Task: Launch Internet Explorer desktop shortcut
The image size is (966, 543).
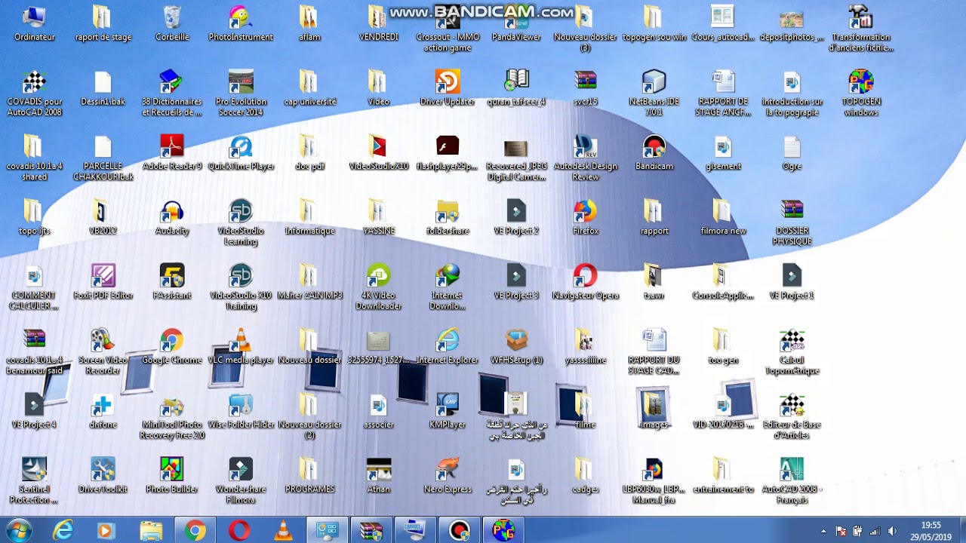Action: 448,345
